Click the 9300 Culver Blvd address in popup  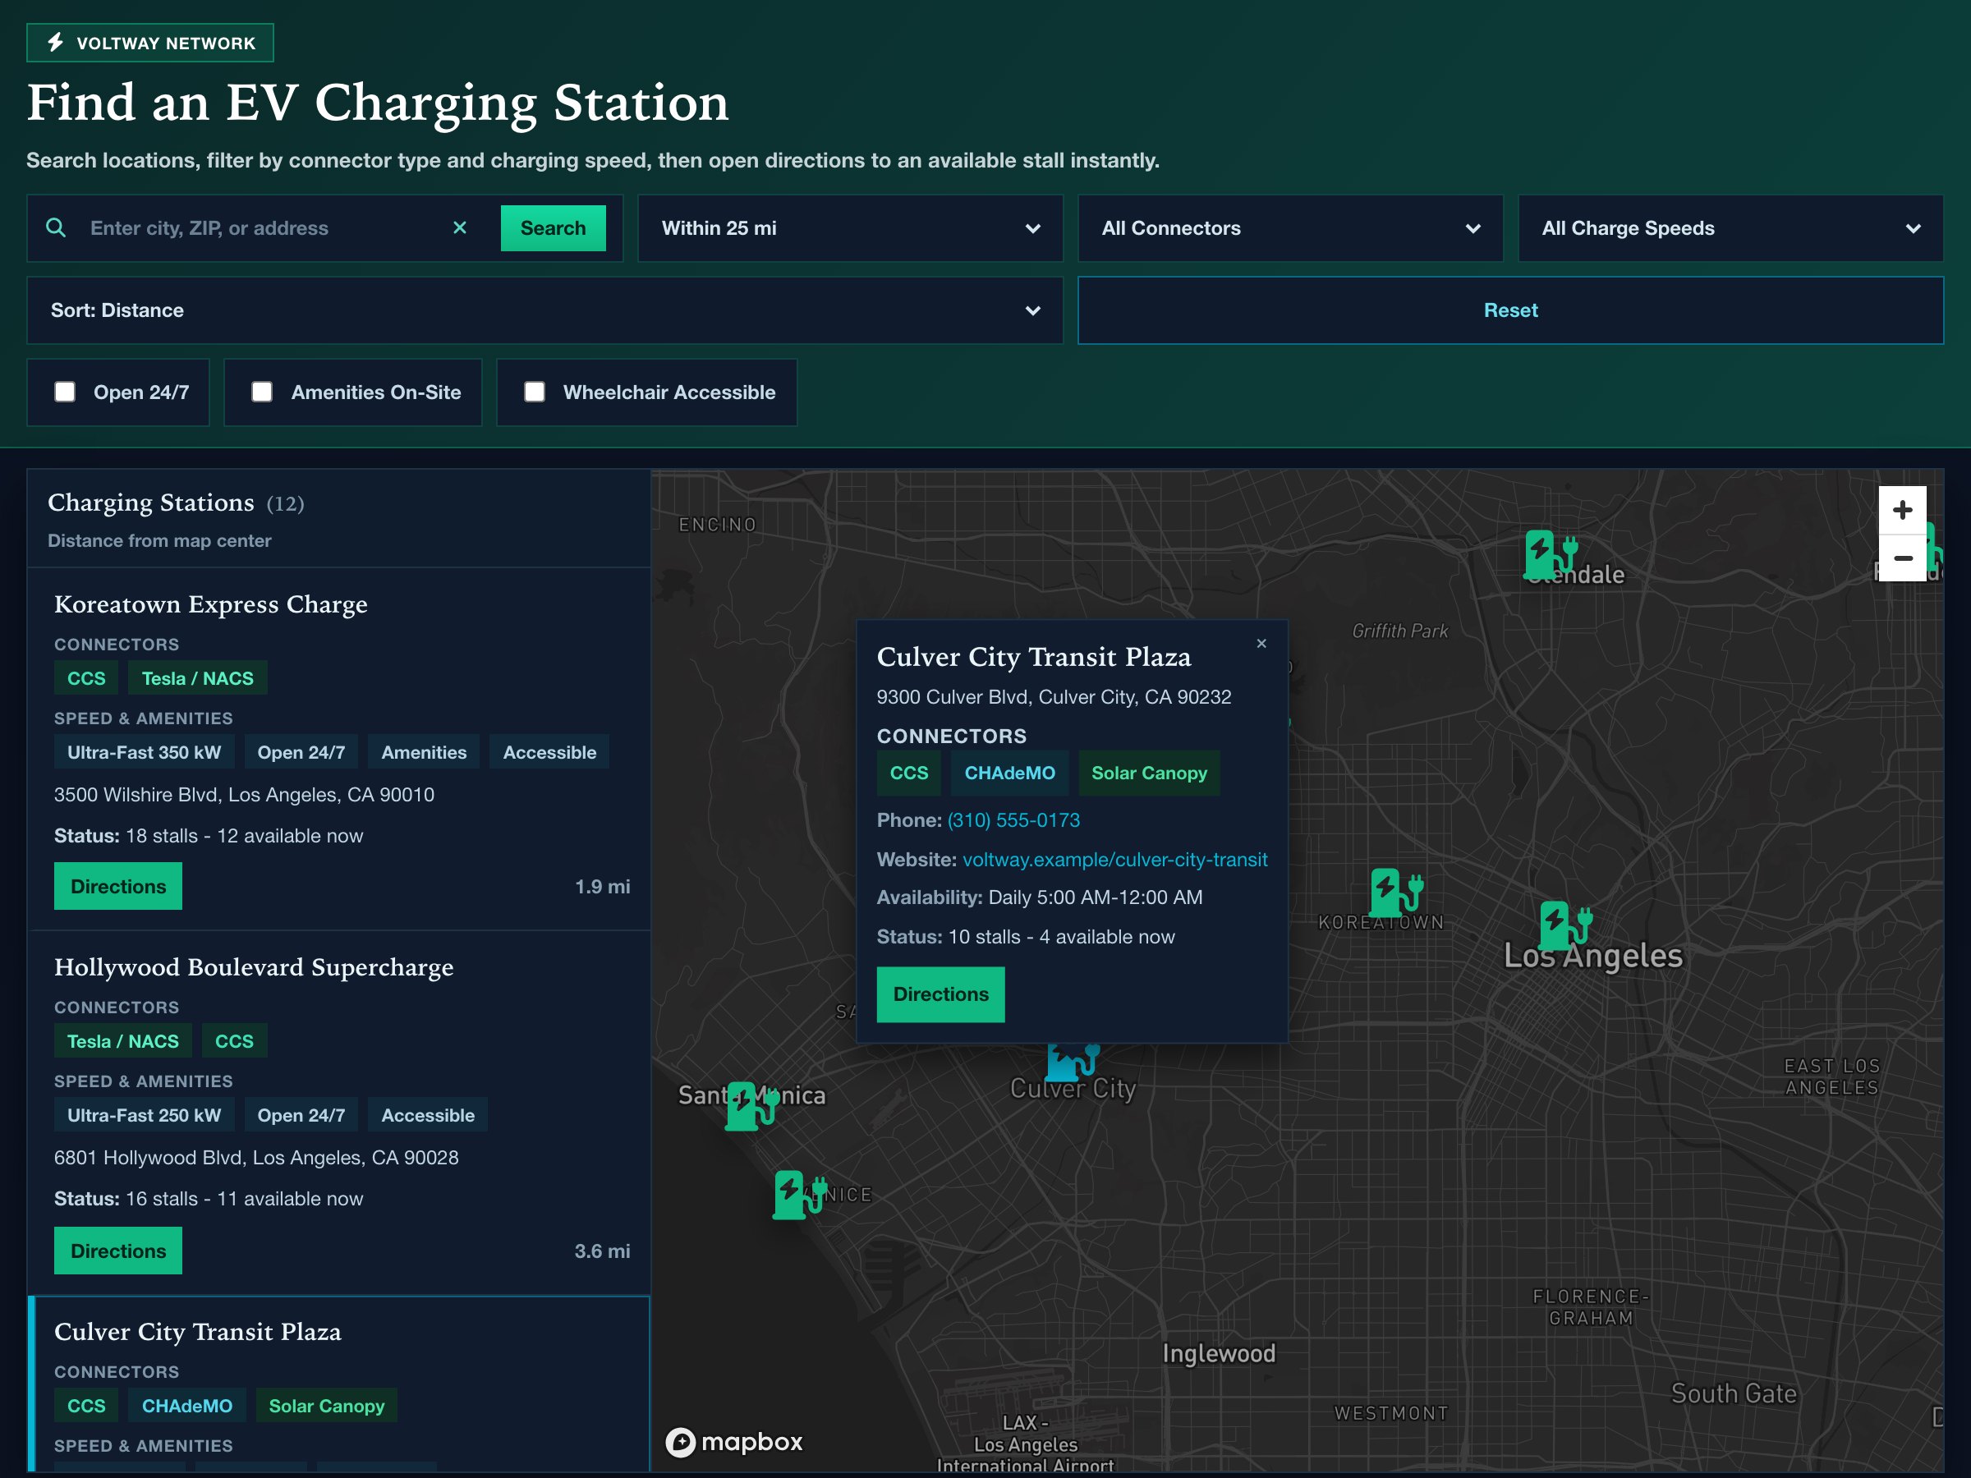click(1054, 696)
